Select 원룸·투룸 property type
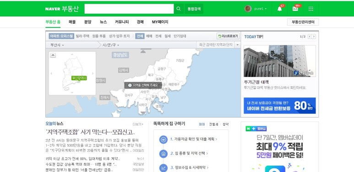 pyautogui.click(x=99, y=36)
